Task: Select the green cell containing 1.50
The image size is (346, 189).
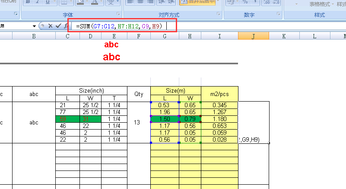Action: (x=164, y=119)
